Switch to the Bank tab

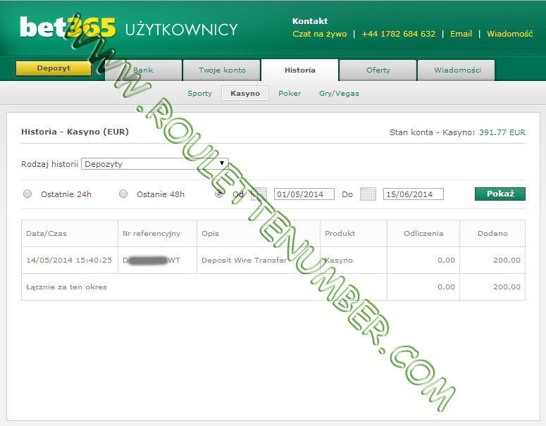pyautogui.click(x=144, y=70)
